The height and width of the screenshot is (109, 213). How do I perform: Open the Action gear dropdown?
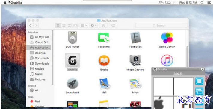click(x=93, y=25)
